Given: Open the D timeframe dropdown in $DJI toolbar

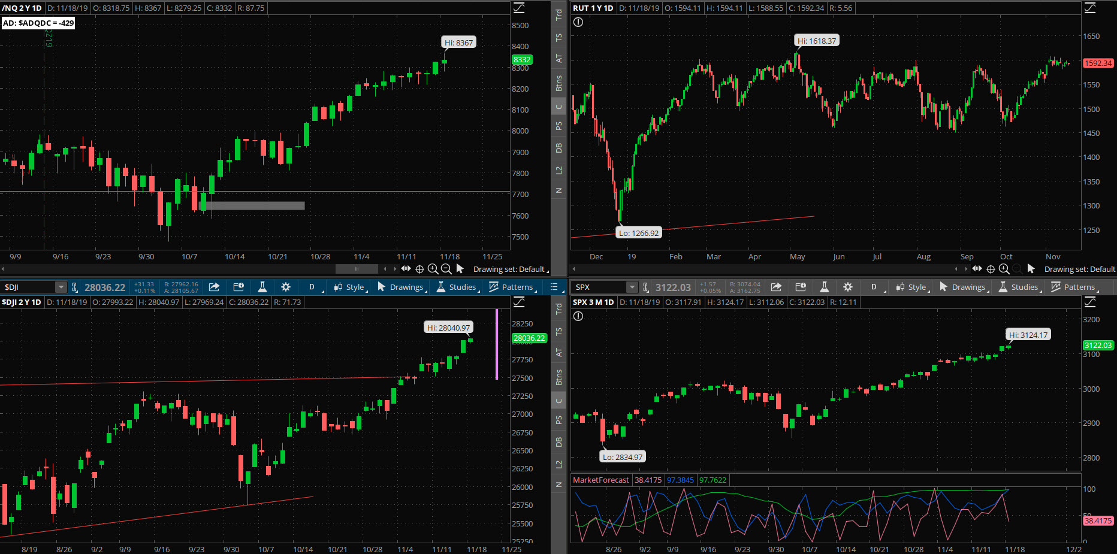Looking at the screenshot, I should pyautogui.click(x=313, y=287).
